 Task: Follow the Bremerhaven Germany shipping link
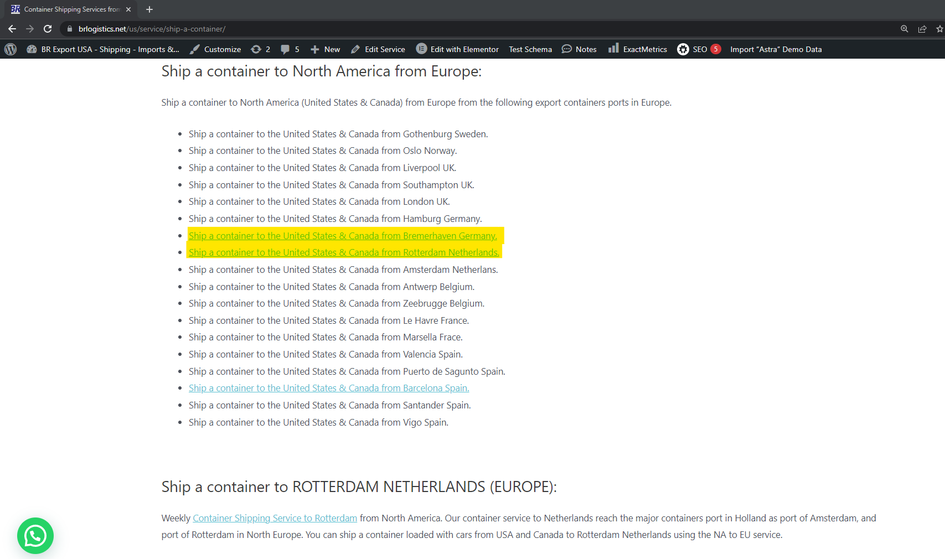(343, 236)
